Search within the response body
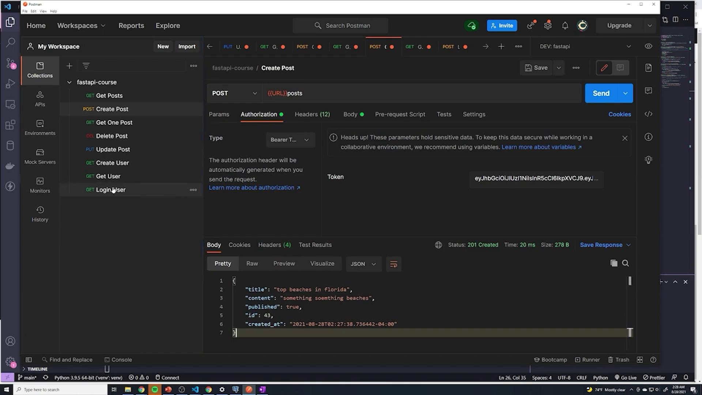This screenshot has height=395, width=702. (x=626, y=263)
